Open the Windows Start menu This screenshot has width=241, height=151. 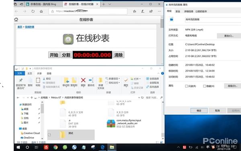click(18, 147)
